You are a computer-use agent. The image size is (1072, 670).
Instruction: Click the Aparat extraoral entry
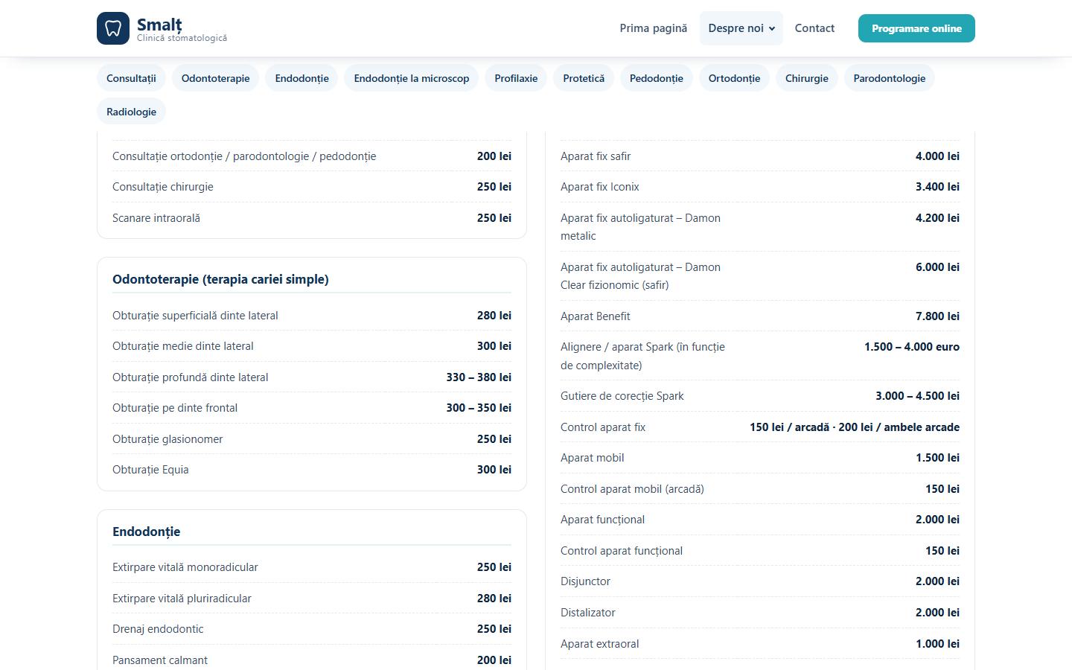click(x=760, y=644)
